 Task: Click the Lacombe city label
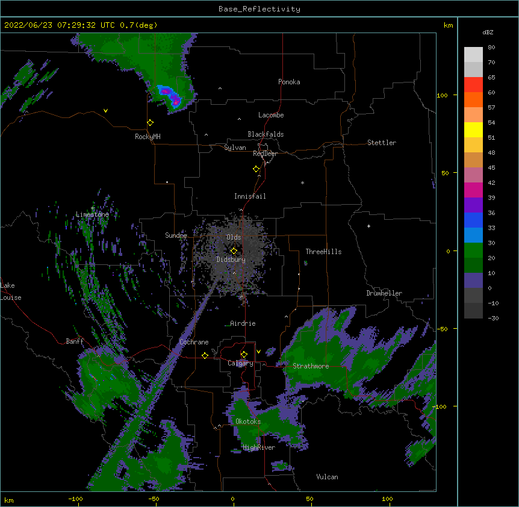click(271, 115)
